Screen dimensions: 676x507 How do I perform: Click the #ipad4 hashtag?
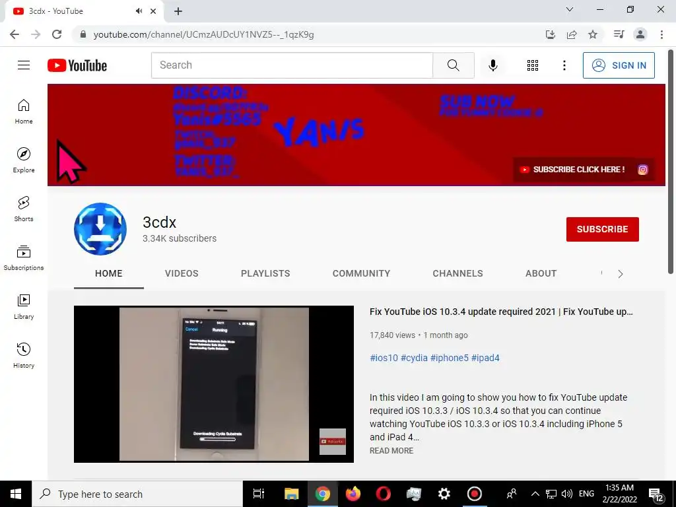(485, 358)
